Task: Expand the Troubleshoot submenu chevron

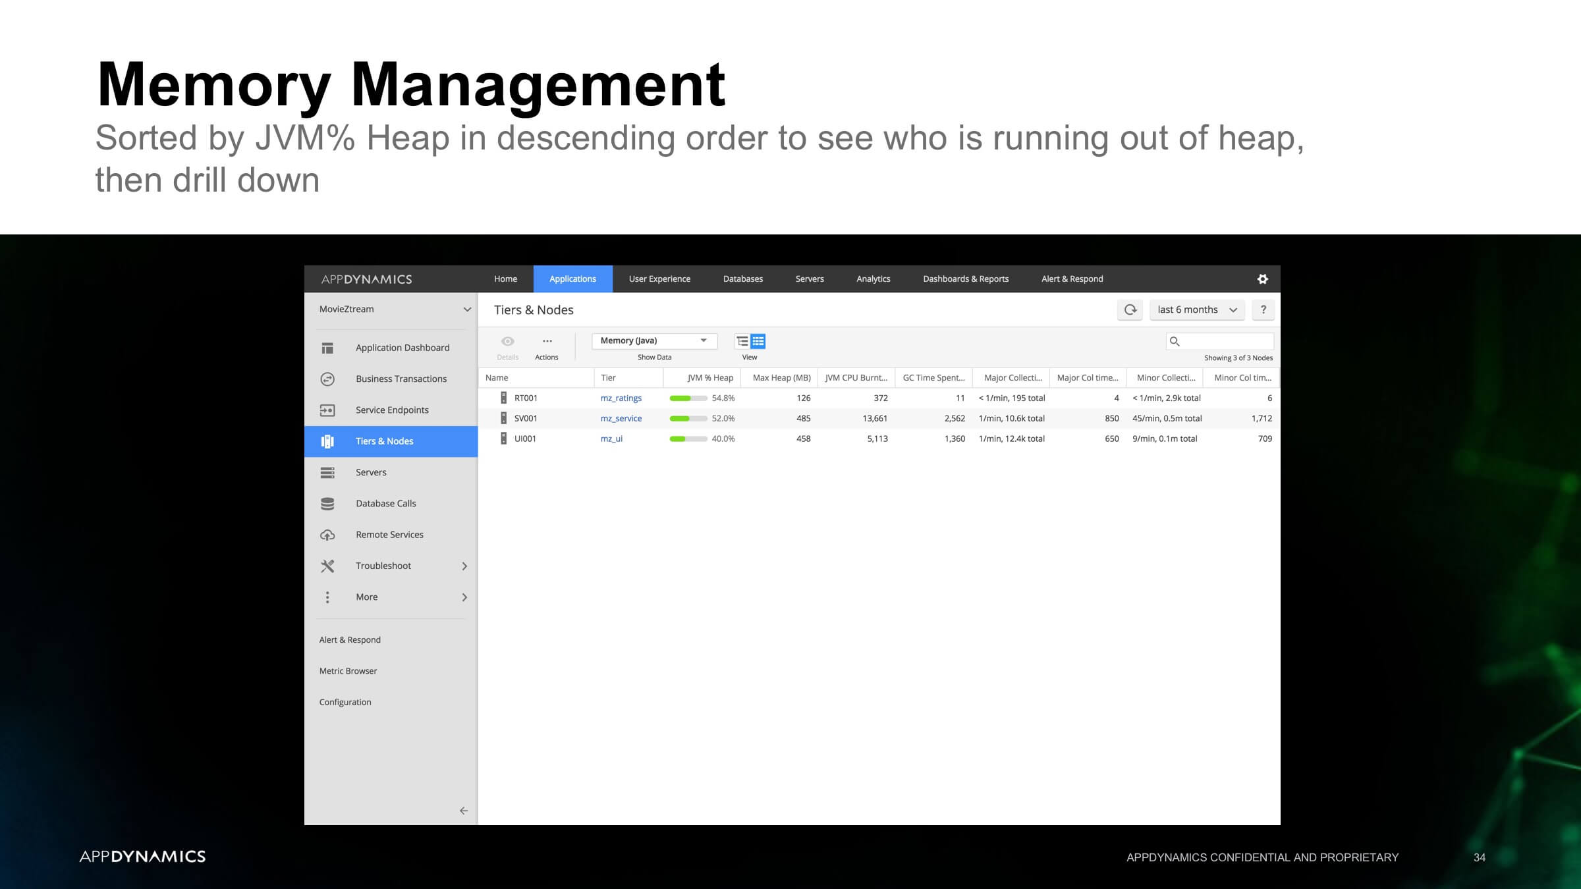Action: (464, 566)
